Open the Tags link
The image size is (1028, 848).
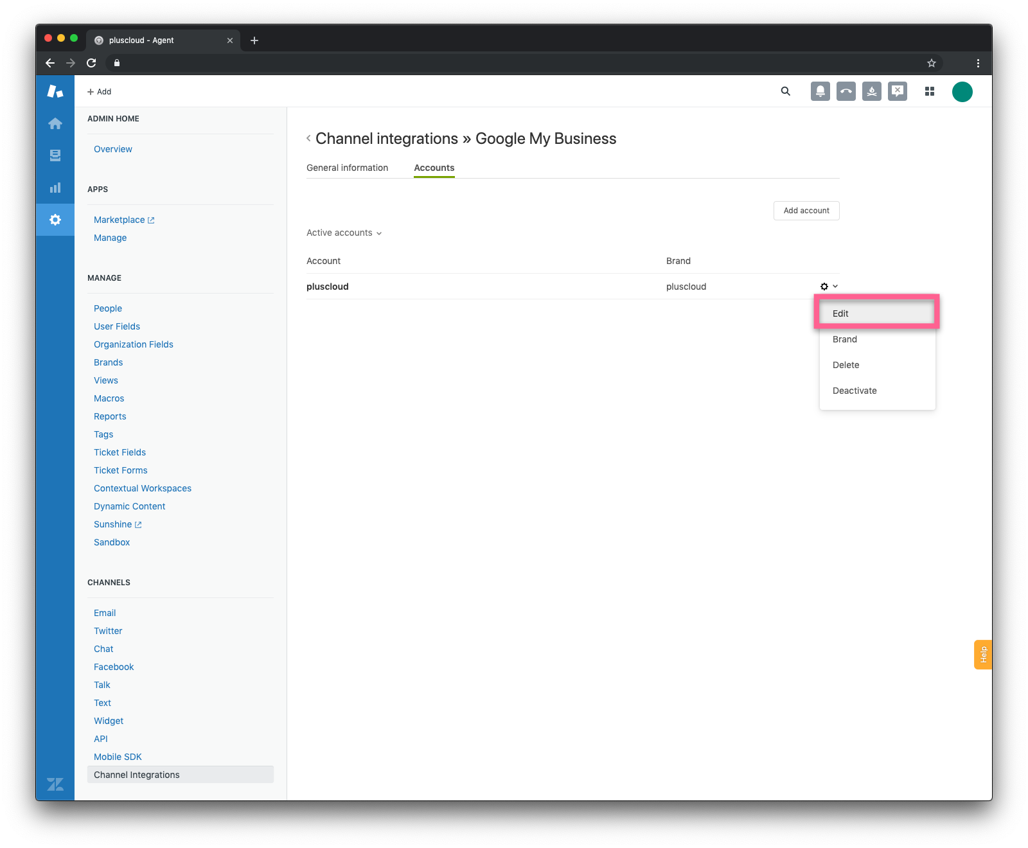coord(103,434)
